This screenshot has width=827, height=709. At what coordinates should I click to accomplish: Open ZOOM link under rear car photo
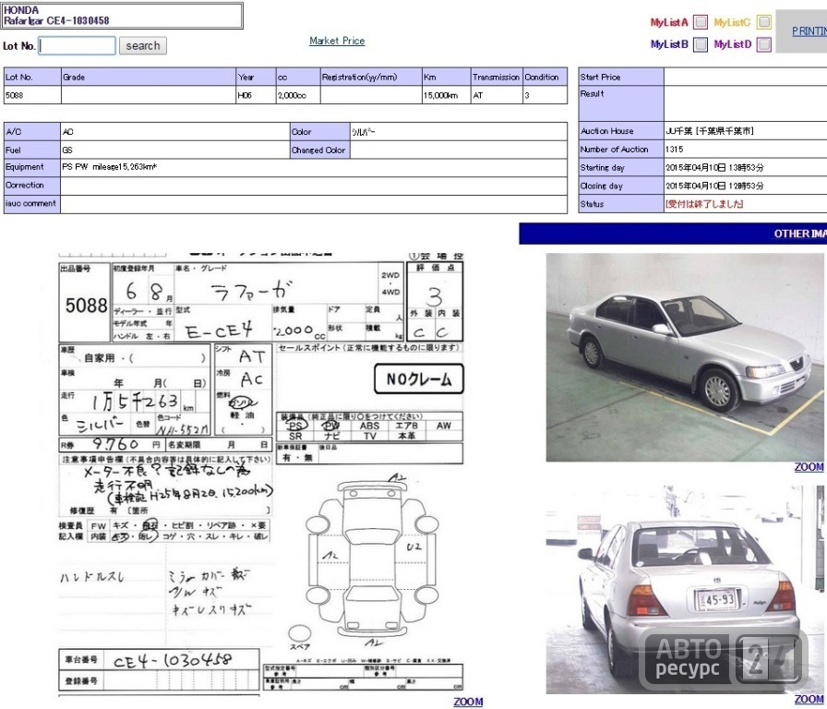(x=809, y=699)
